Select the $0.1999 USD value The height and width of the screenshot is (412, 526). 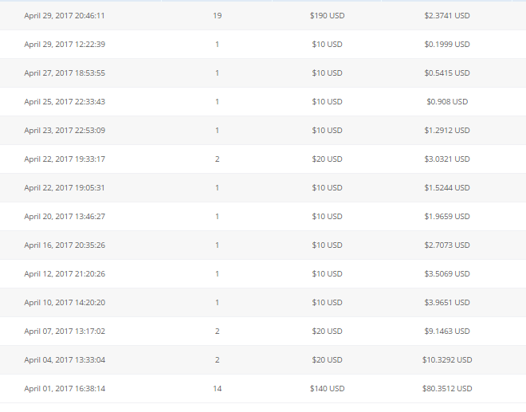pyautogui.click(x=447, y=45)
